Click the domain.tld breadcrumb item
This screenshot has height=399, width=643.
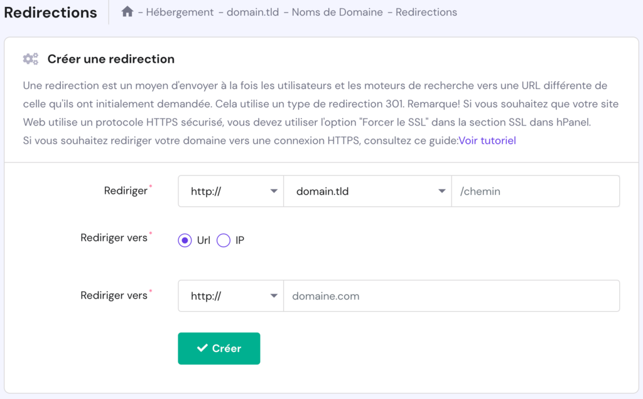tap(253, 12)
